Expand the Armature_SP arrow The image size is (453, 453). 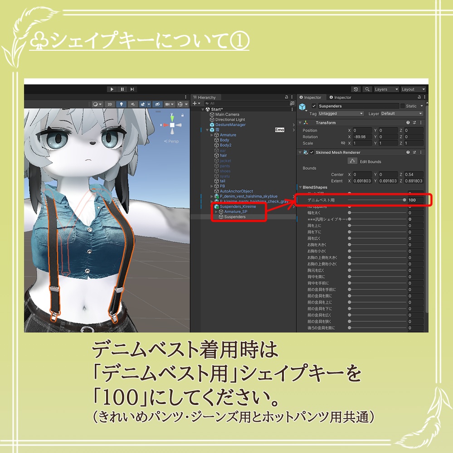pyautogui.click(x=216, y=212)
